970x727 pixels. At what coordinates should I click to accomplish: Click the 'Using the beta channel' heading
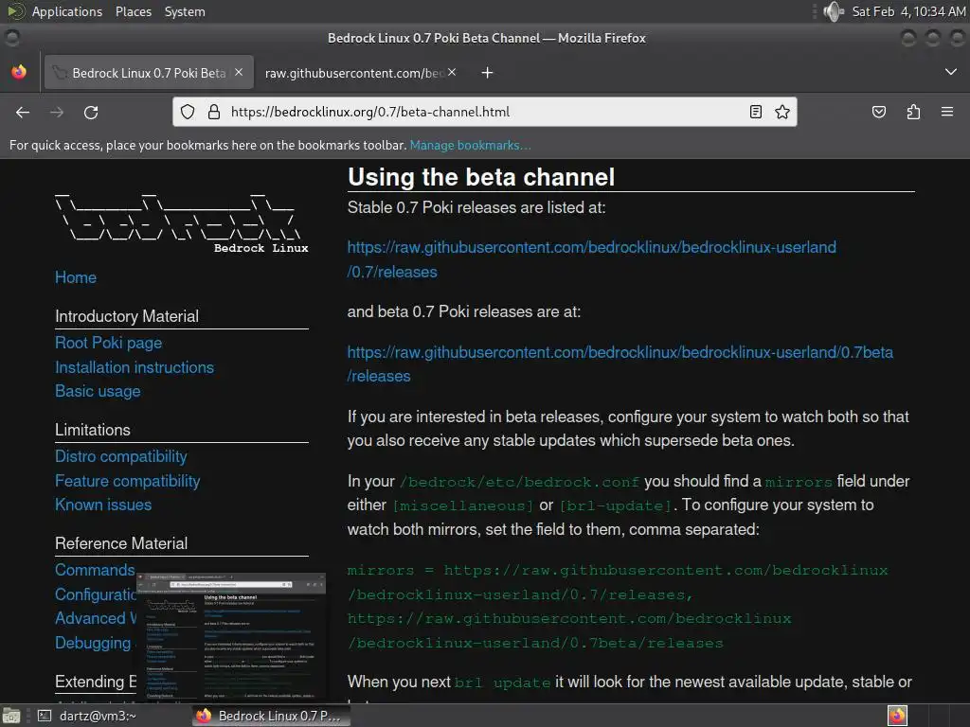(x=481, y=177)
